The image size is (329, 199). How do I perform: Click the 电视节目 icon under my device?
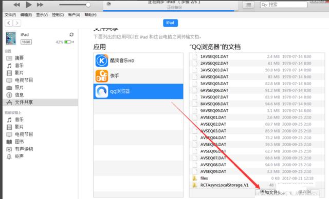[9, 134]
